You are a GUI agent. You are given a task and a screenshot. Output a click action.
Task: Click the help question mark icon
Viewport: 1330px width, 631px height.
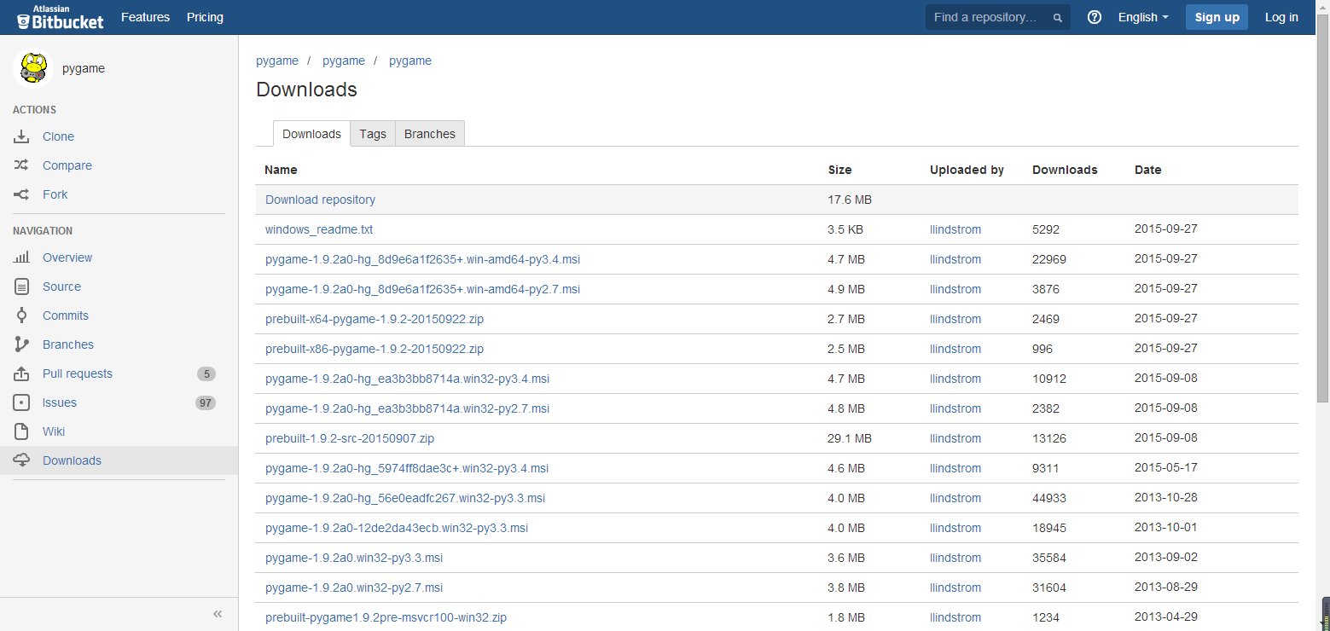tap(1095, 17)
